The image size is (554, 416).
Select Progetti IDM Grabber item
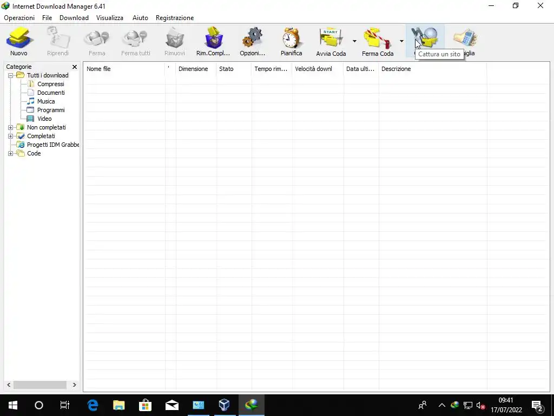[53, 145]
